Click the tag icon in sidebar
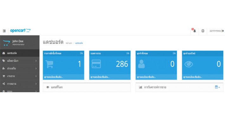 pos(4,61)
